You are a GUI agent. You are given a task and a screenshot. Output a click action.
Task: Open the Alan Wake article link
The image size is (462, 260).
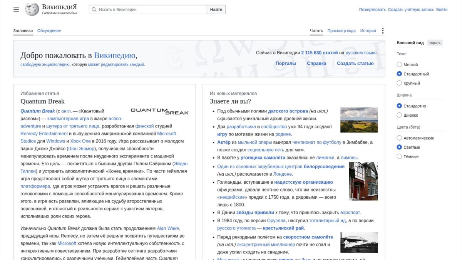tap(168, 228)
